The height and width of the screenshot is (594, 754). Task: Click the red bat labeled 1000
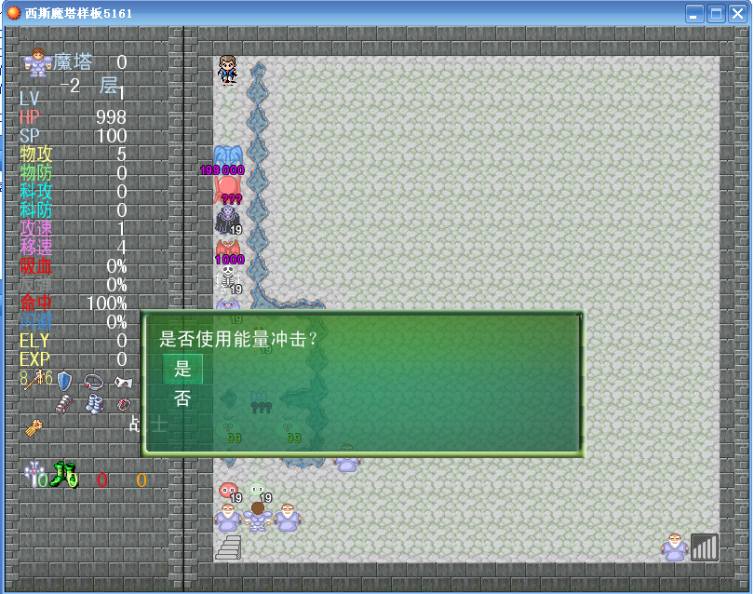(x=229, y=250)
